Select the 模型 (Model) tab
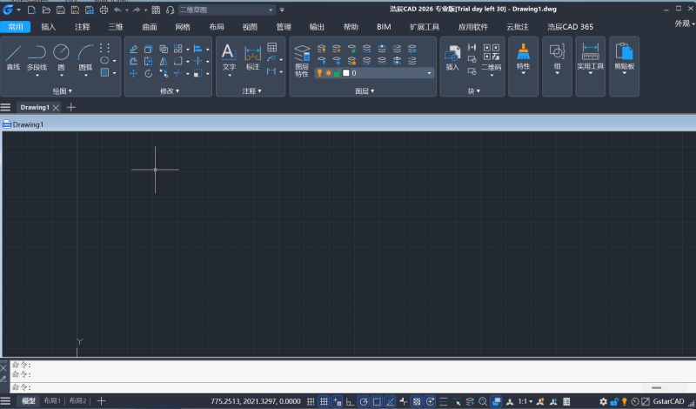Viewport: 696px width, 409px height. (29, 401)
